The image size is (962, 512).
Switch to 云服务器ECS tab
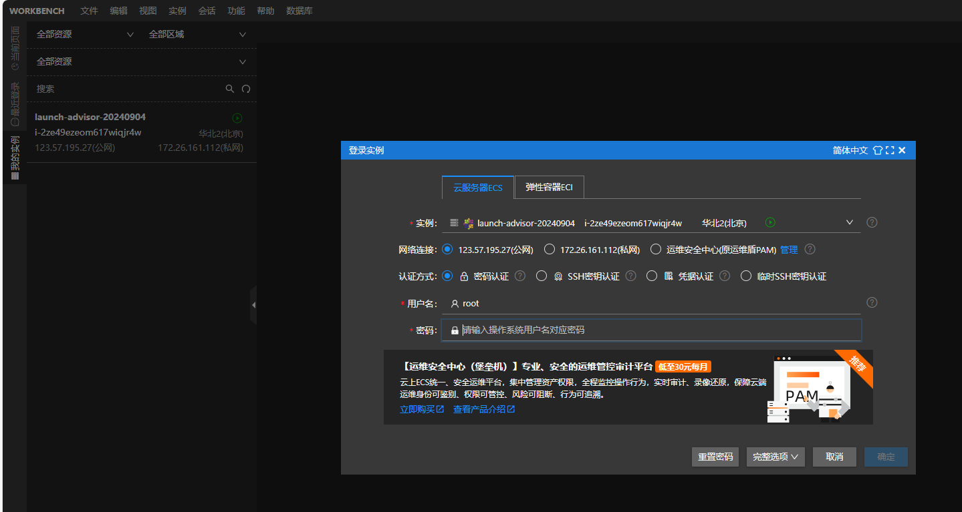478,188
